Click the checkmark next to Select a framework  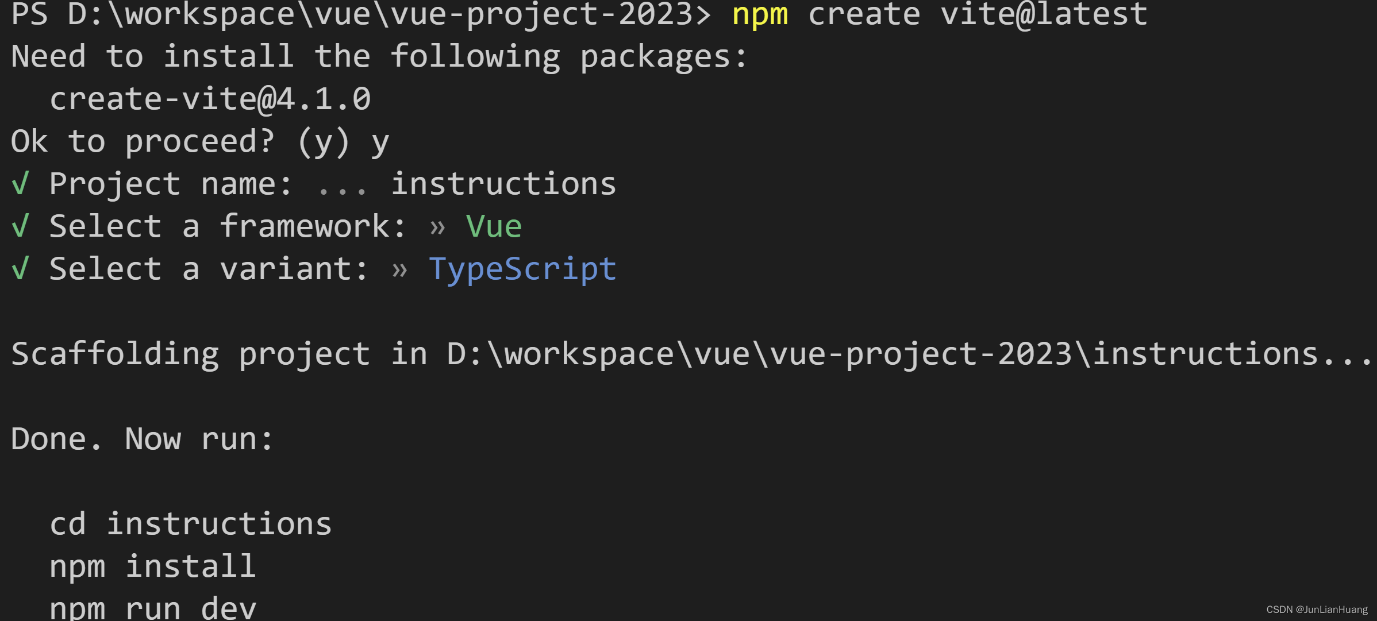point(20,226)
